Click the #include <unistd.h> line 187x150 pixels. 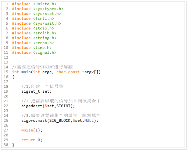pyautogui.click(x=34, y=4)
